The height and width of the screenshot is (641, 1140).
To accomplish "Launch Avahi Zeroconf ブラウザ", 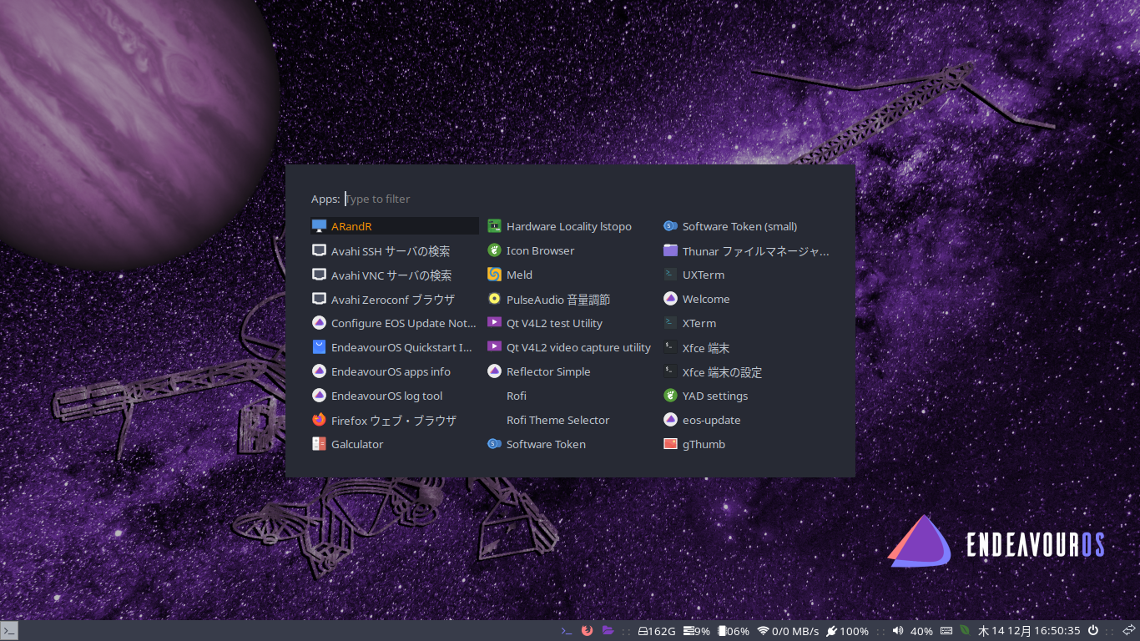I will 394,299.
